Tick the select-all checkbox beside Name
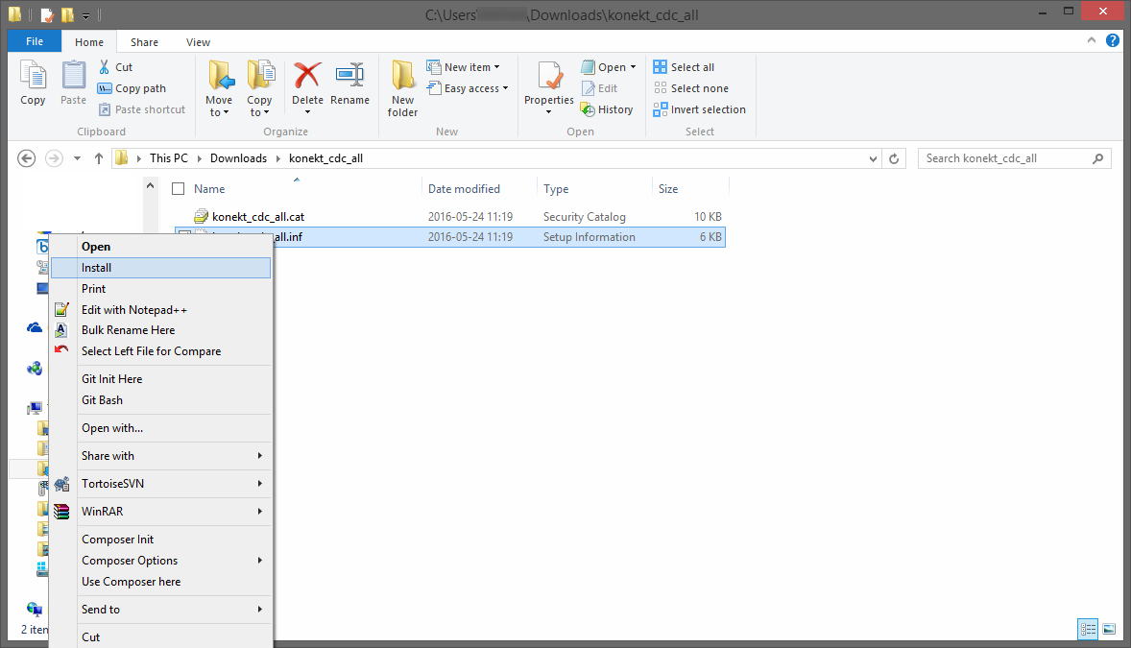Image resolution: width=1131 pixels, height=648 pixels. tap(179, 189)
